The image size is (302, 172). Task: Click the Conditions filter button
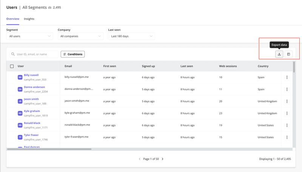72,54
